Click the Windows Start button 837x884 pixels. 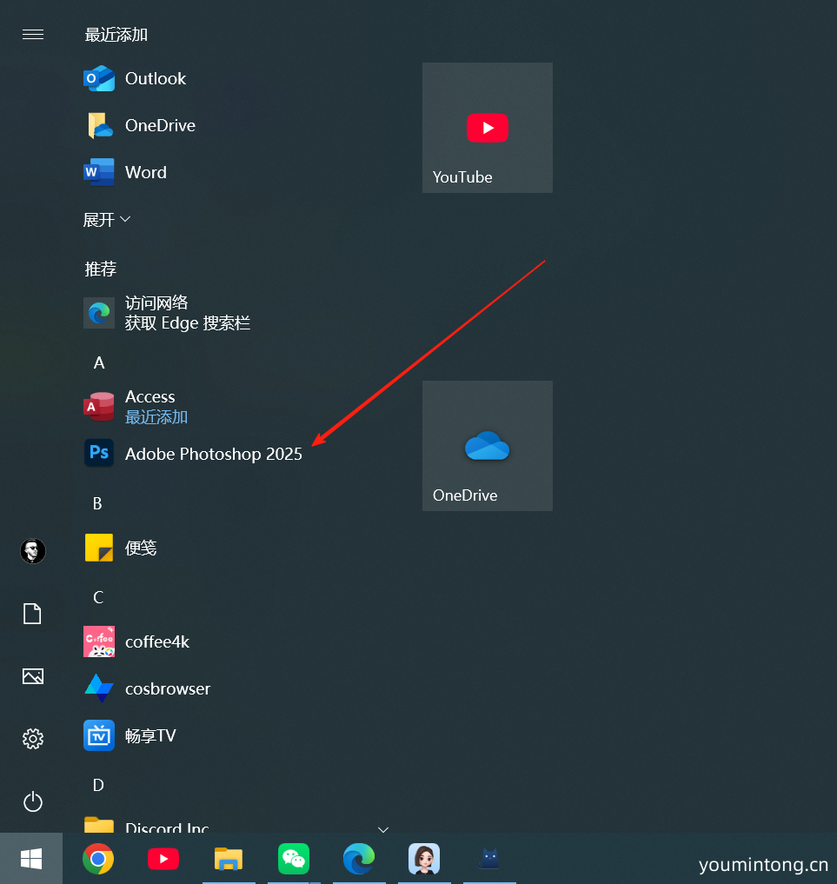pyautogui.click(x=31, y=859)
